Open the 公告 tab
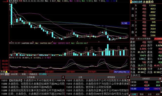Screen dimensions: 162x96 coord(80,77)
